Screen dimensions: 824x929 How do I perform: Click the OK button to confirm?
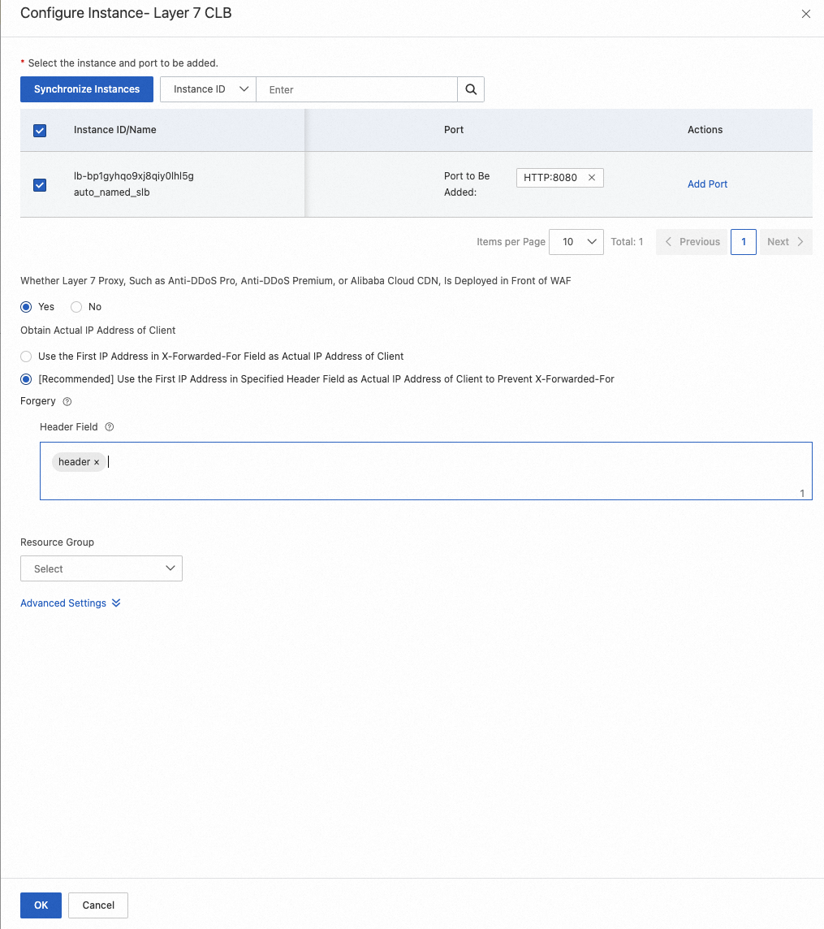[41, 905]
